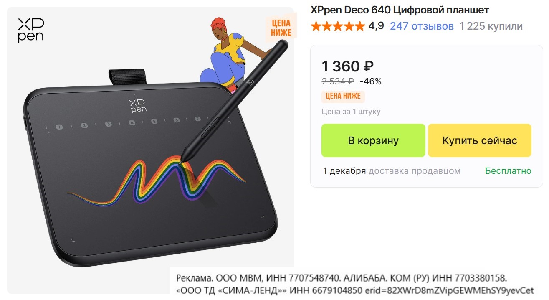The height and width of the screenshot is (300, 549).
Task: Click the five-star rating icons
Action: (x=338, y=26)
